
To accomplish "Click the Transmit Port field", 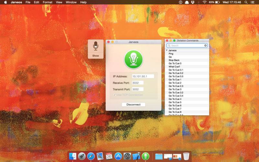I will click(138, 89).
